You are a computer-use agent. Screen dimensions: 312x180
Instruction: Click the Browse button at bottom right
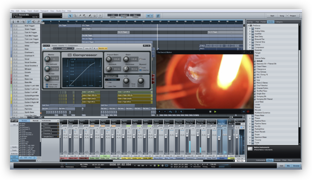click(296, 166)
